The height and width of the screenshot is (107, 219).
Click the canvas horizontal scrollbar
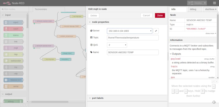(50, 102)
